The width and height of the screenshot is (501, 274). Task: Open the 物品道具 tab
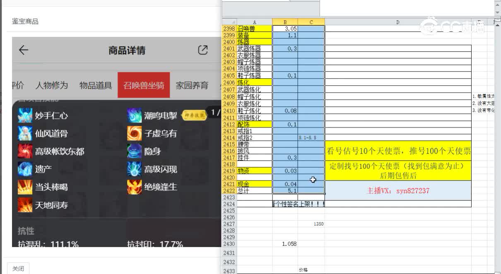(96, 85)
